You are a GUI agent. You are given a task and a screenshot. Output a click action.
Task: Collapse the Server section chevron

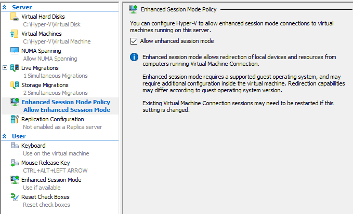tap(4, 7)
